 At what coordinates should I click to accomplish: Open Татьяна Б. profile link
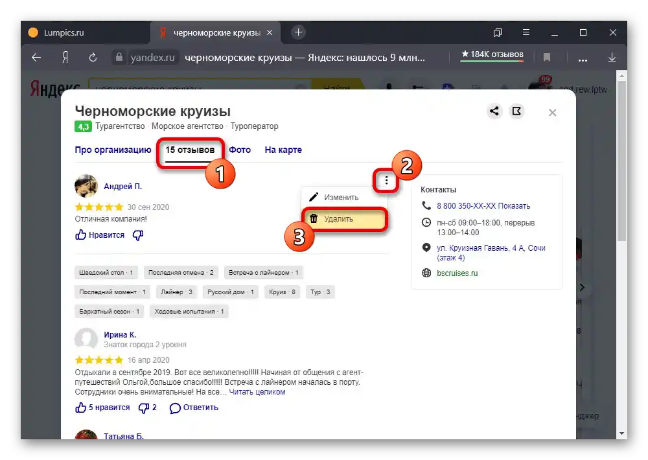point(124,436)
